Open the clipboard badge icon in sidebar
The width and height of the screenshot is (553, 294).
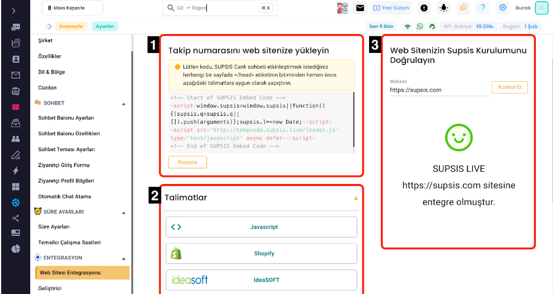click(15, 91)
